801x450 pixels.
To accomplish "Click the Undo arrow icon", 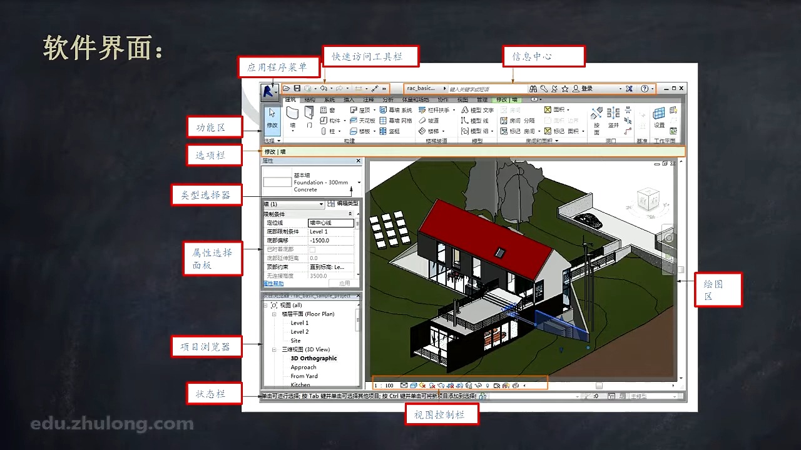I will tap(324, 89).
